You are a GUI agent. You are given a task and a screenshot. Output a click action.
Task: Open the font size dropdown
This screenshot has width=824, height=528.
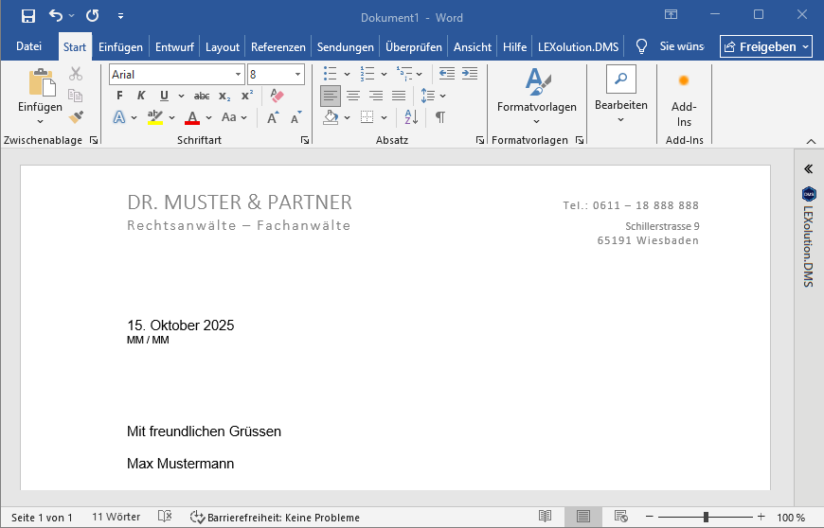point(298,75)
